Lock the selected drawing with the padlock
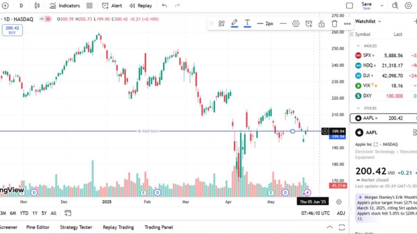Screen dimensions: 417x234 (x=321, y=24)
